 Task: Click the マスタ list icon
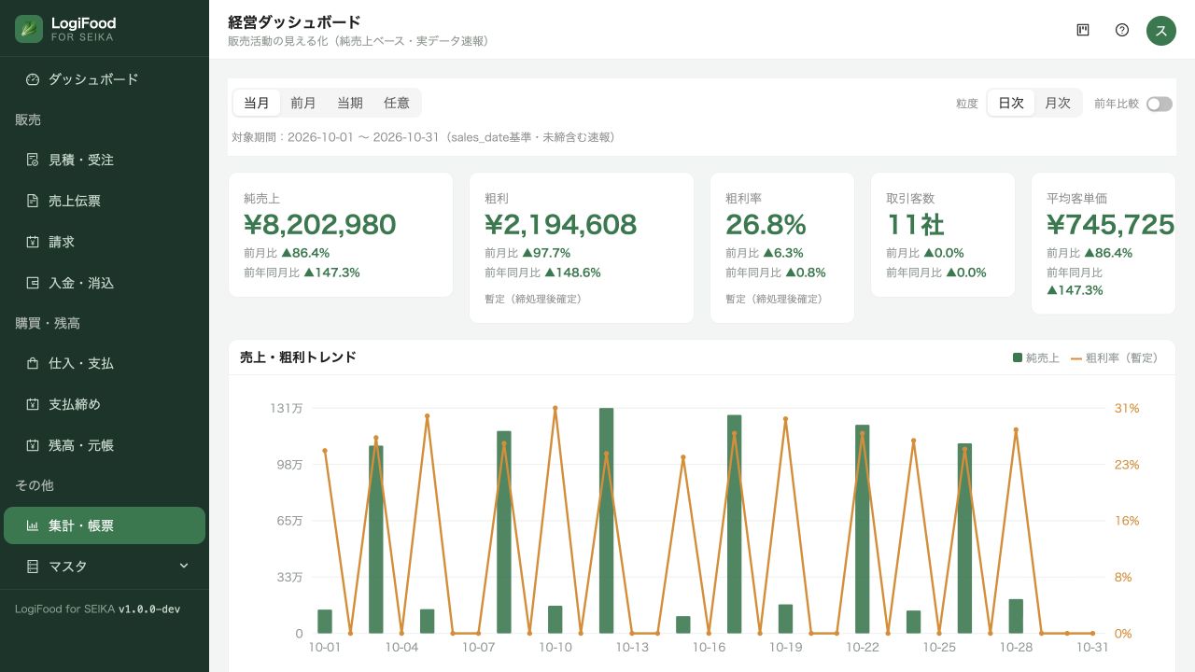(33, 567)
